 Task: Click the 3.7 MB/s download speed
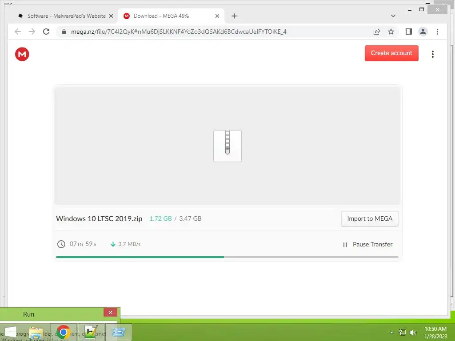[x=129, y=244]
